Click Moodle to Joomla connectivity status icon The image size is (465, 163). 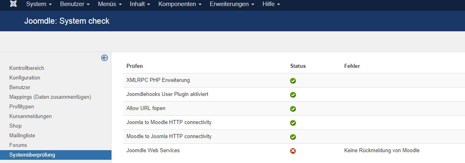(x=293, y=137)
